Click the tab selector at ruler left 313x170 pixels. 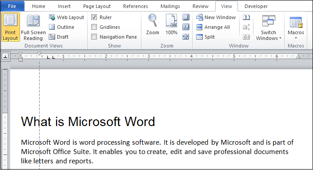[5, 57]
